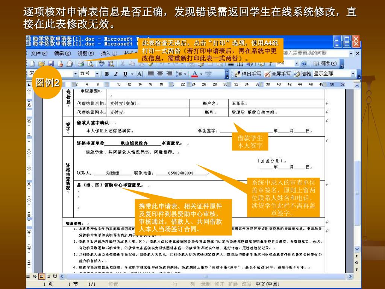Click the 支付宝(安徽) table cell

pos(148,103)
